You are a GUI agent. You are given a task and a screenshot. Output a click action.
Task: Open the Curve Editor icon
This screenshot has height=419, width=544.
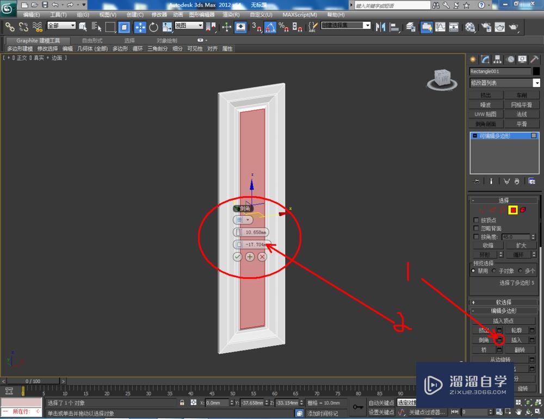tap(440, 27)
